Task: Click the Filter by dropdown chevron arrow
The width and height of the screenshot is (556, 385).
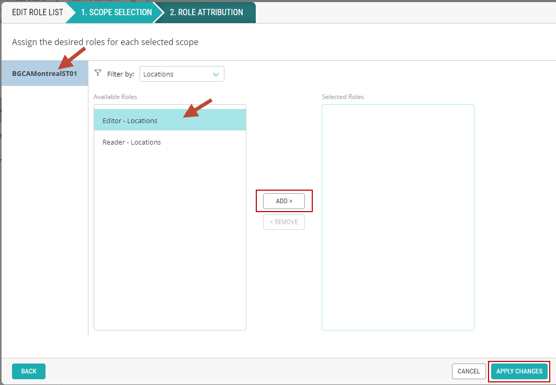Action: (216, 74)
